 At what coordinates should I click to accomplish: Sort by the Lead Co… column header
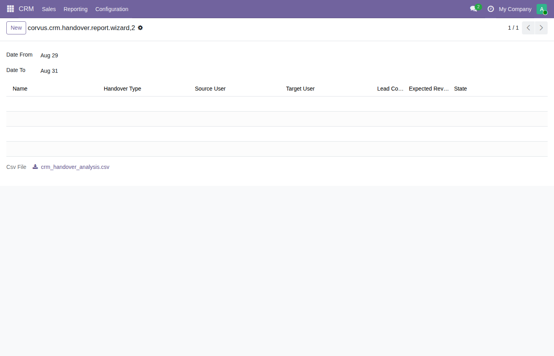click(390, 89)
